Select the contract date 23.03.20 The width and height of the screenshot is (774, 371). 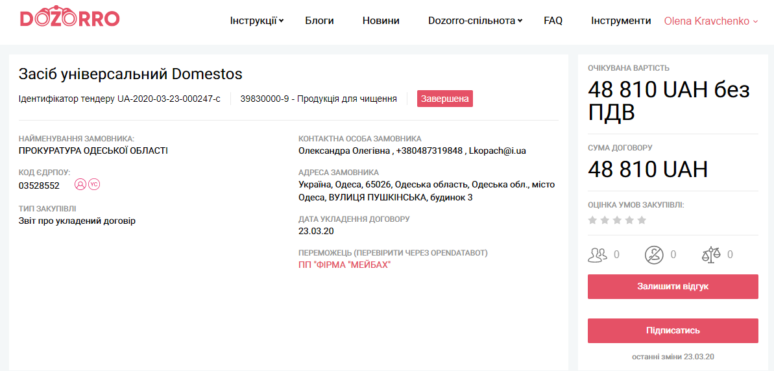[315, 230]
